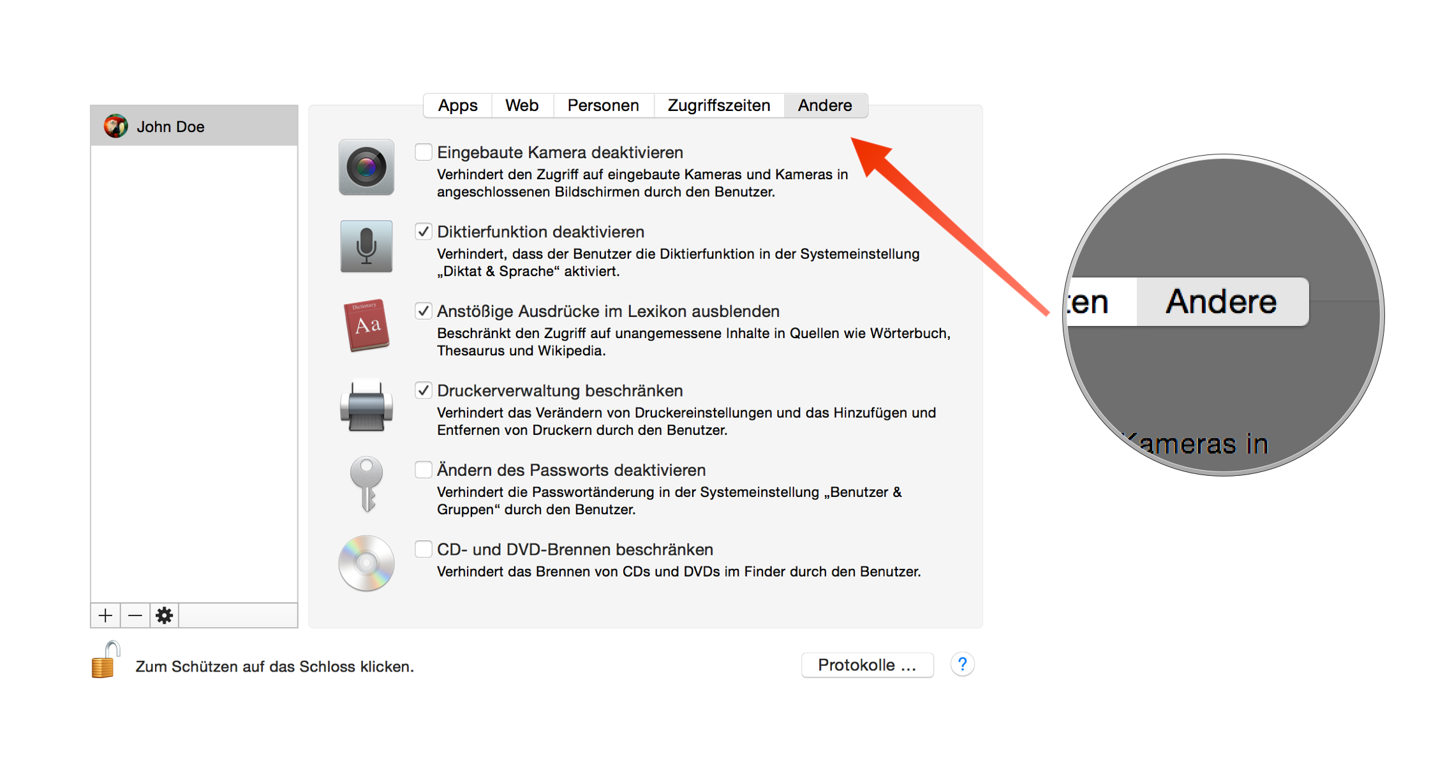This screenshot has width=1452, height=768.
Task: Click the CD icon for Brennen restriction
Action: pos(366,564)
